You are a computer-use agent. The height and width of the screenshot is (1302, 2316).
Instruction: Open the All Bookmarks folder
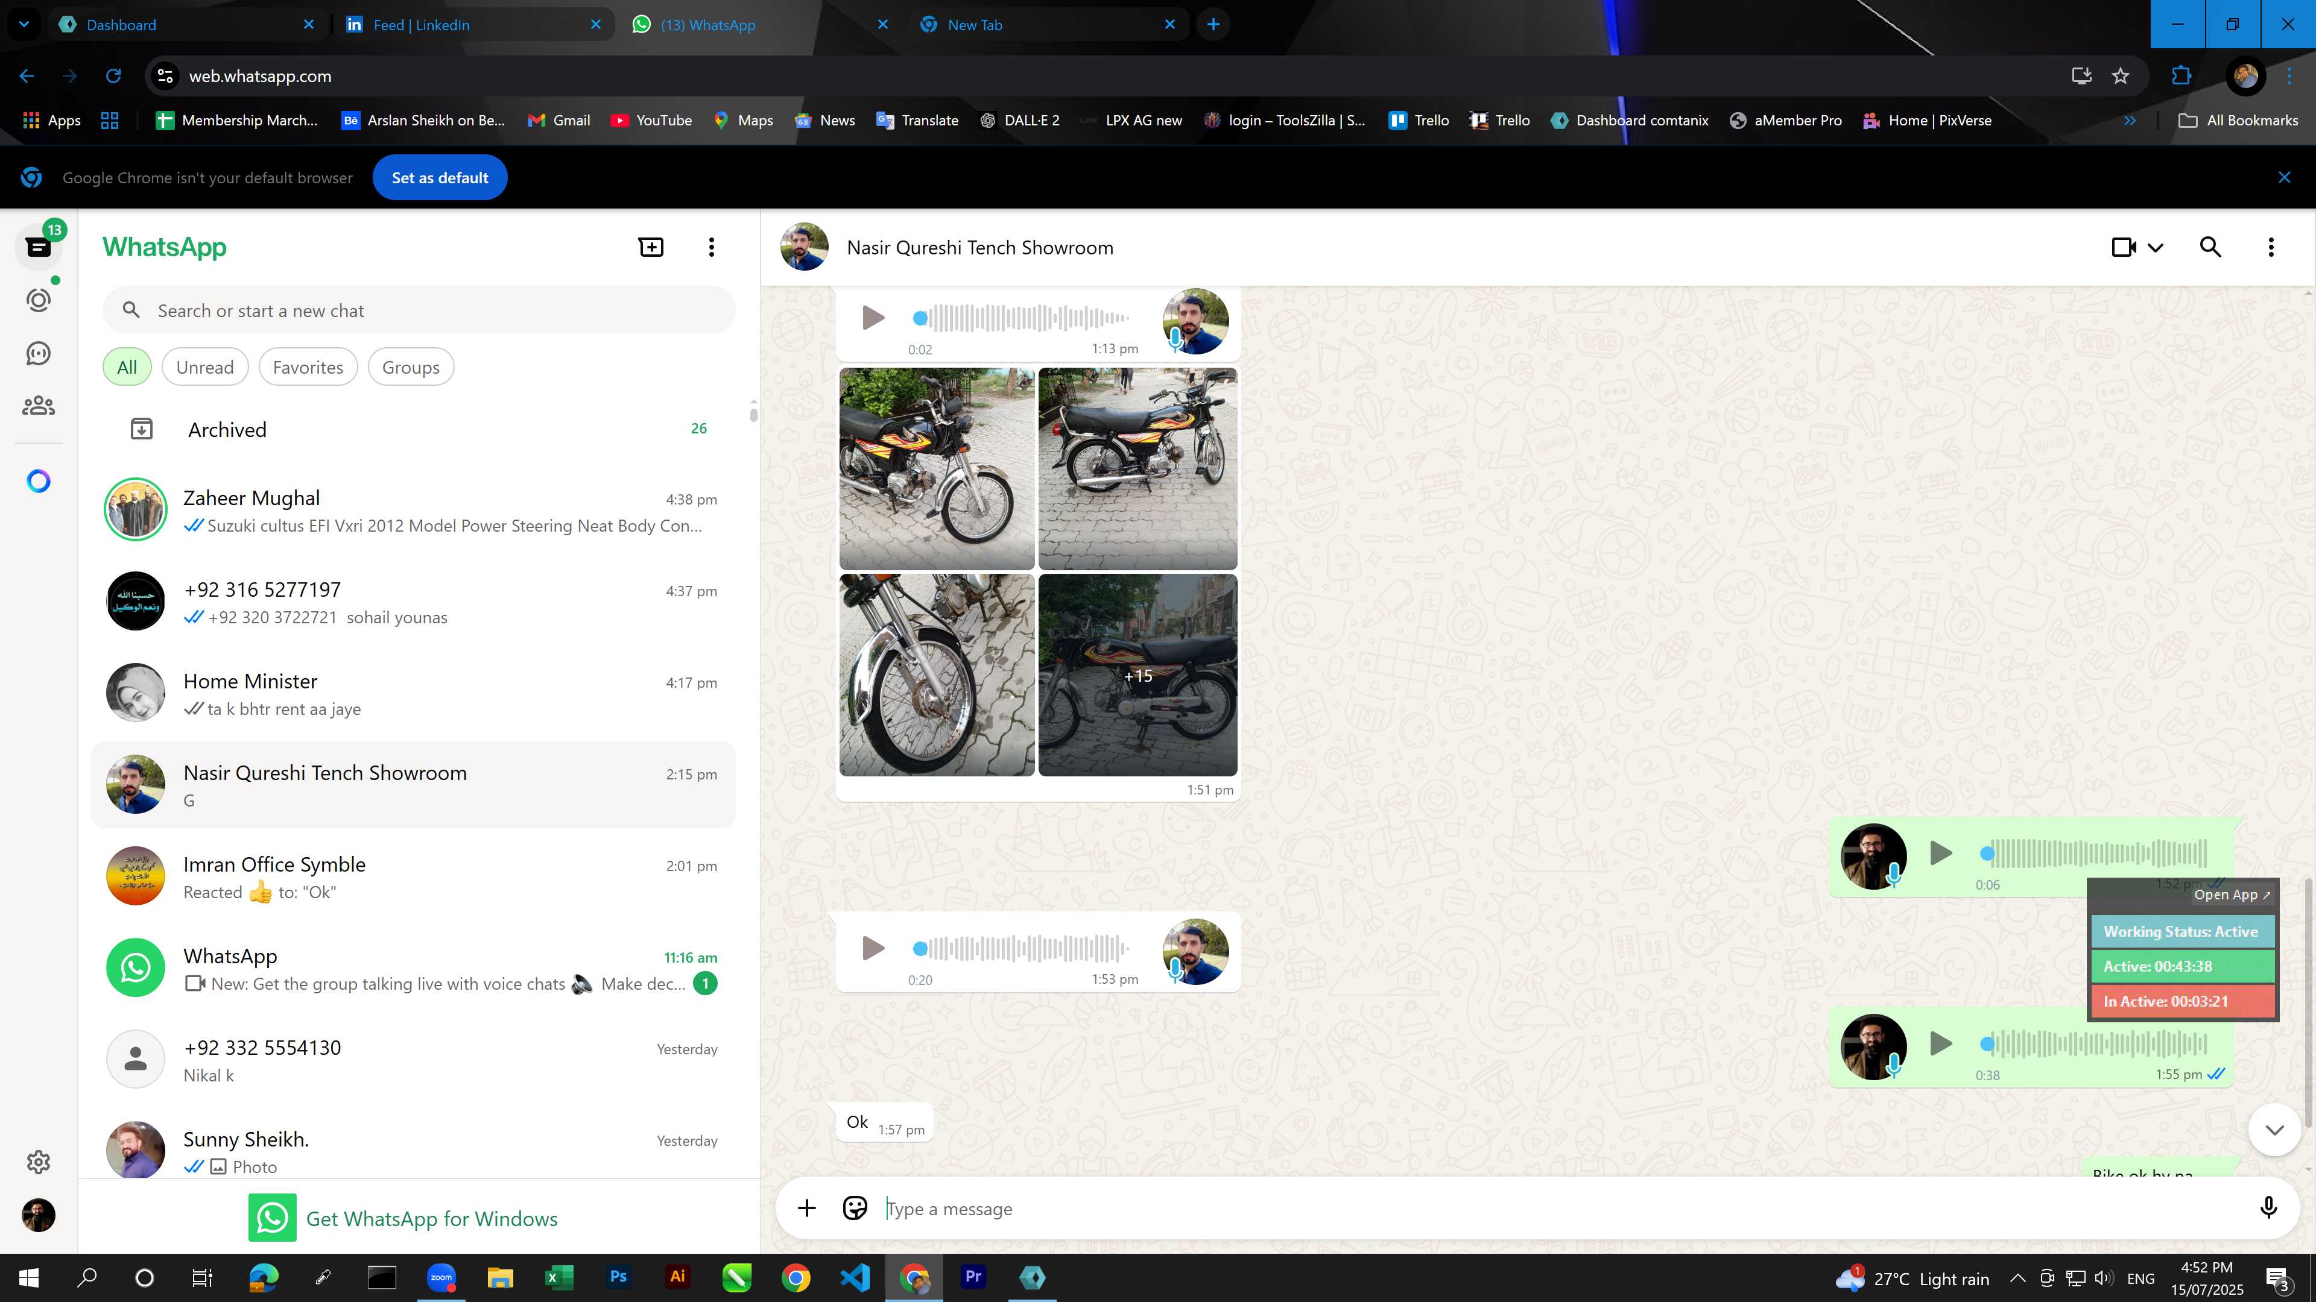click(x=2238, y=121)
